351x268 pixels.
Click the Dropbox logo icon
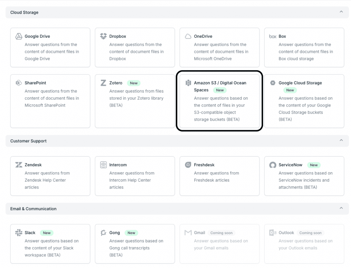[x=103, y=36]
